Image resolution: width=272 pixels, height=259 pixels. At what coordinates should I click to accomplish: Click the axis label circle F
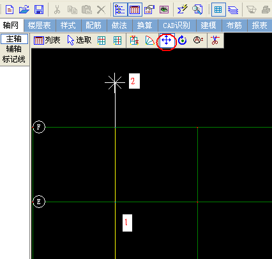(x=39, y=127)
